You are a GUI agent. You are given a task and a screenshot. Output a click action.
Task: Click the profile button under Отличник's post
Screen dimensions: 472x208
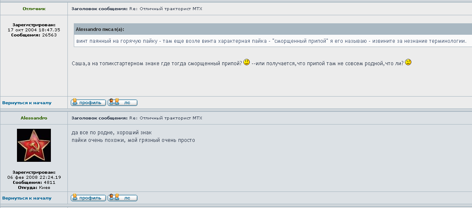tap(88, 103)
